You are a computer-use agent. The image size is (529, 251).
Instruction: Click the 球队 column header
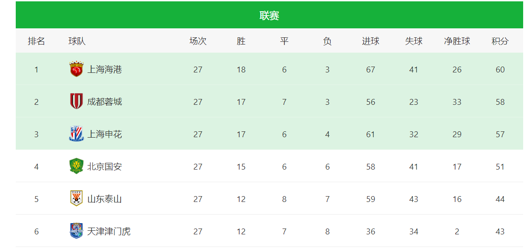click(x=77, y=41)
